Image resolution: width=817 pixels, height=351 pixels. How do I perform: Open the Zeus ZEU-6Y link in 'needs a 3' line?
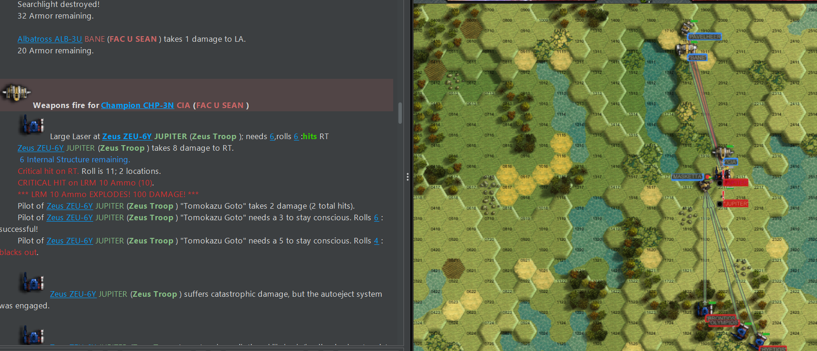(70, 217)
